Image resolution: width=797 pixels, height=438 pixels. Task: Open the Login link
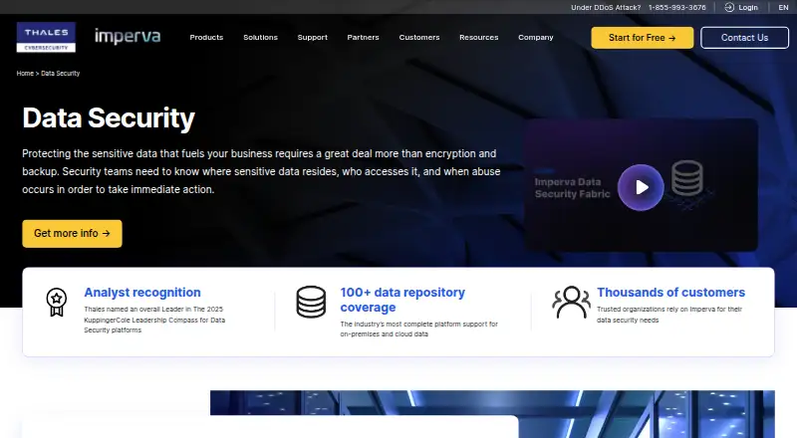click(x=748, y=7)
